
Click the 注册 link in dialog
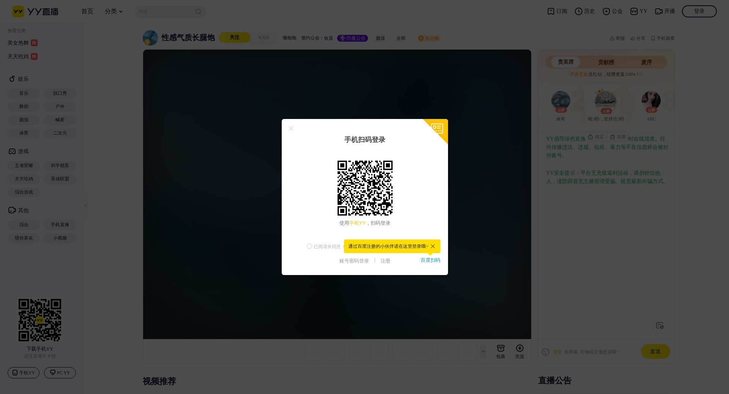(385, 261)
